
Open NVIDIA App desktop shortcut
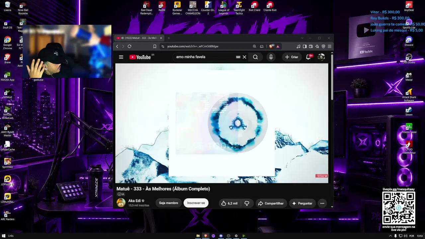(x=7, y=76)
